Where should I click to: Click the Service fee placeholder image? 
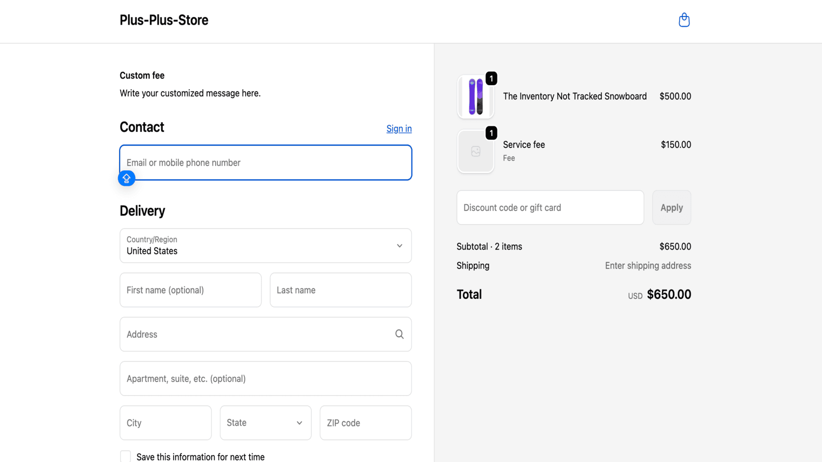click(476, 151)
